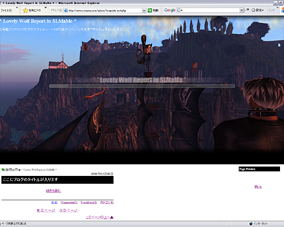The image size is (284, 227).
Task: Open the Google search box dropdown
Action: (241, 10)
